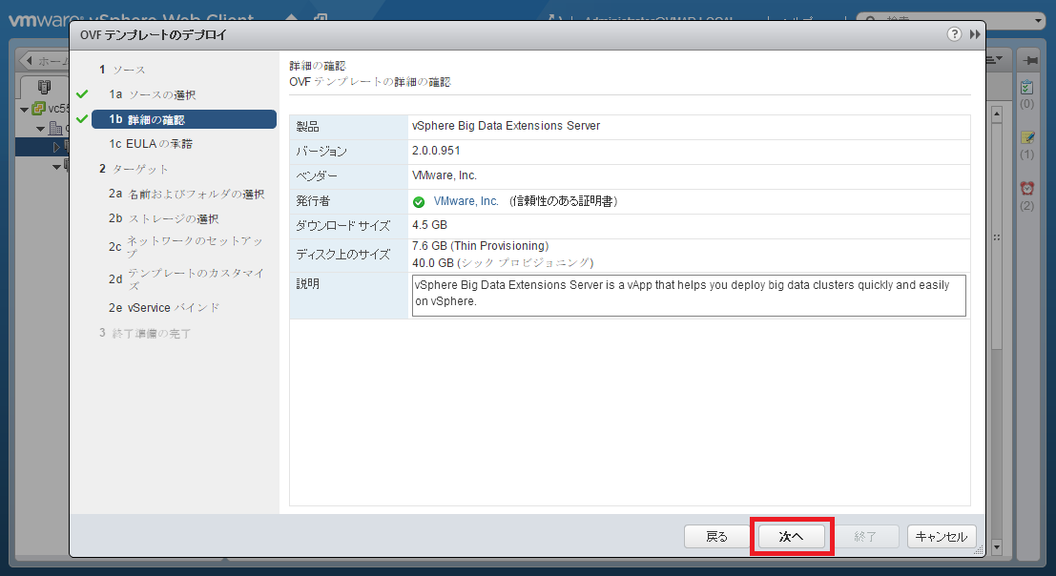
Task: Jump to wizard step 1c EULA の承諾
Action: tap(151, 144)
